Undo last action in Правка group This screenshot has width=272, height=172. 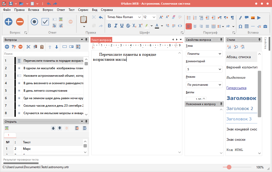click(101, 17)
